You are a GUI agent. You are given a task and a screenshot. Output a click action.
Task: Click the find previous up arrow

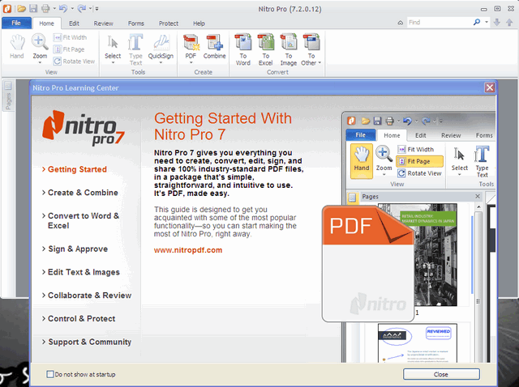509,22
